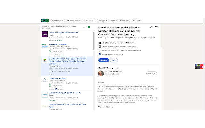The width and height of the screenshot is (205, 128).
Task: Click preferred skill badge icon in job list
Action: coord(50,71)
